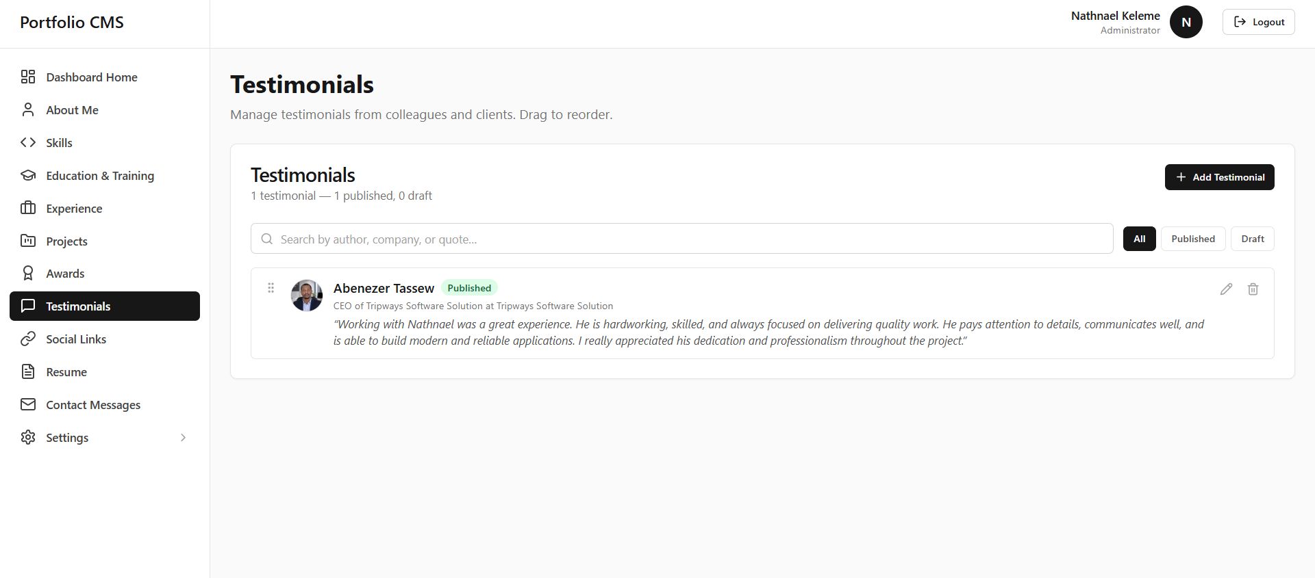Image resolution: width=1315 pixels, height=578 pixels.
Task: Click the Contact Messages envelope icon
Action: (x=28, y=404)
